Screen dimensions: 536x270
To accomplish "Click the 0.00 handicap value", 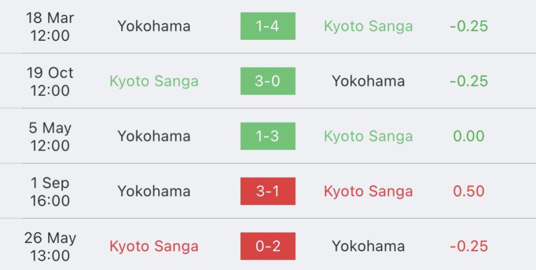I will [468, 136].
